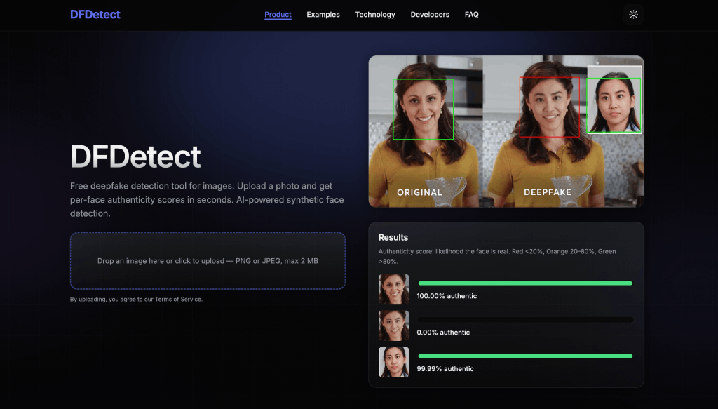718x409 pixels.
Task: Click the green 100% authenticity progress bar
Action: click(x=525, y=283)
